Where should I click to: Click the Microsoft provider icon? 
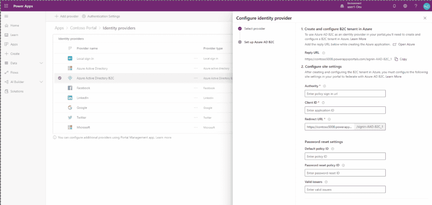click(70, 127)
